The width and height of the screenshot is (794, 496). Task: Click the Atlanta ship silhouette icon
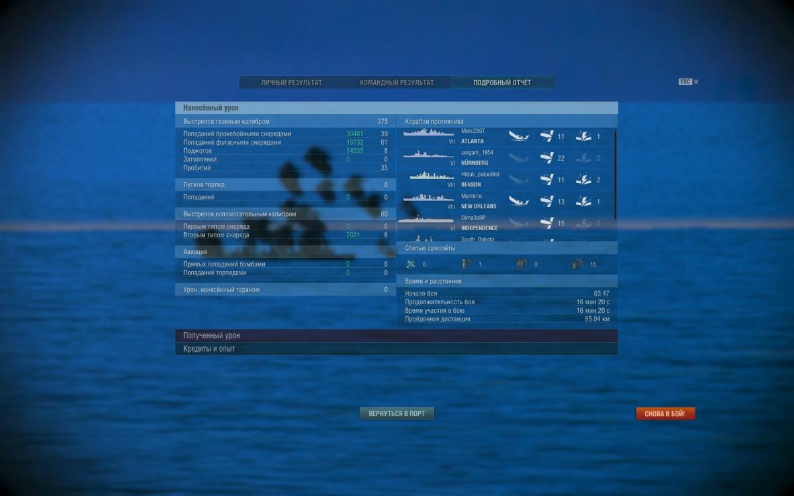pyautogui.click(x=427, y=134)
